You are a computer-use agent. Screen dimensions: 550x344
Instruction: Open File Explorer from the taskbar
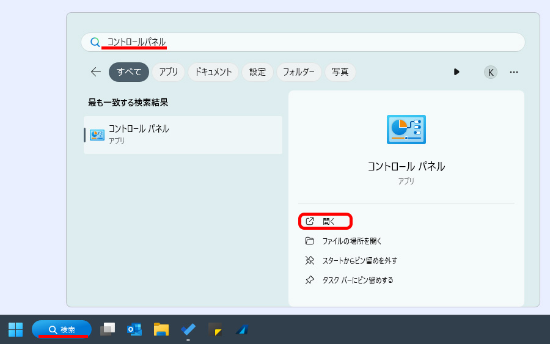(x=161, y=329)
